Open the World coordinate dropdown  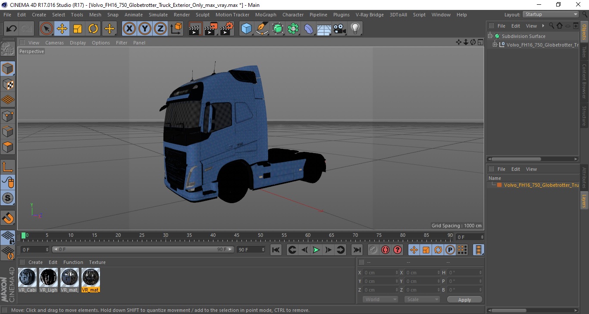[380, 299]
